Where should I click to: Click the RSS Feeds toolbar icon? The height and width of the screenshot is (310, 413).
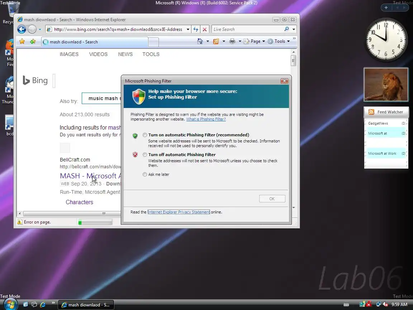(216, 41)
